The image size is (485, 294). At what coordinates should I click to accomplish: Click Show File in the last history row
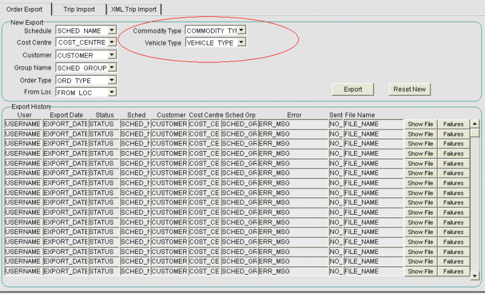pos(420,272)
